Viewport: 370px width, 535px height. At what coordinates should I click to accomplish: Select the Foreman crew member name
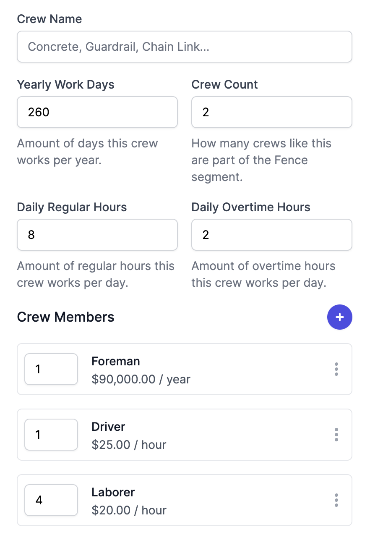point(116,361)
